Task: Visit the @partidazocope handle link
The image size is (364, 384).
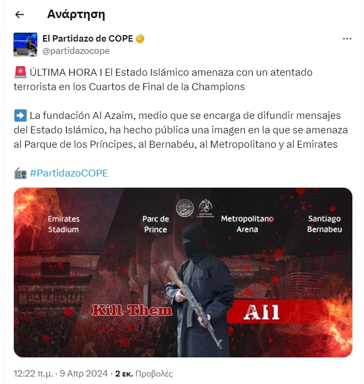Action: pyautogui.click(x=76, y=51)
